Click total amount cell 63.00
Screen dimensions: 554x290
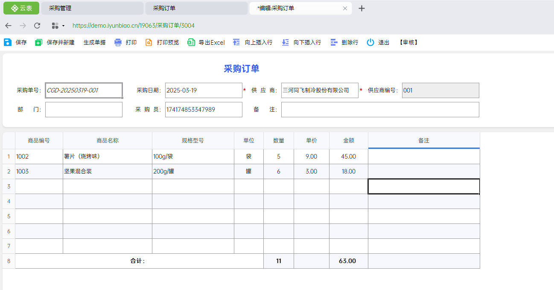point(349,261)
